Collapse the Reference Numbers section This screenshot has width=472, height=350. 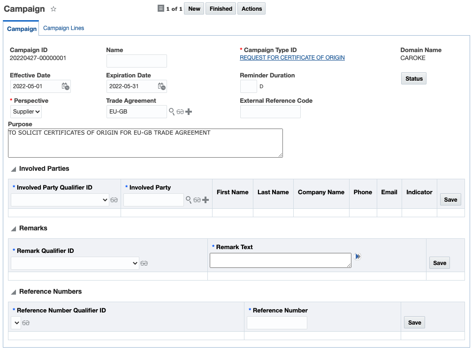tap(14, 292)
